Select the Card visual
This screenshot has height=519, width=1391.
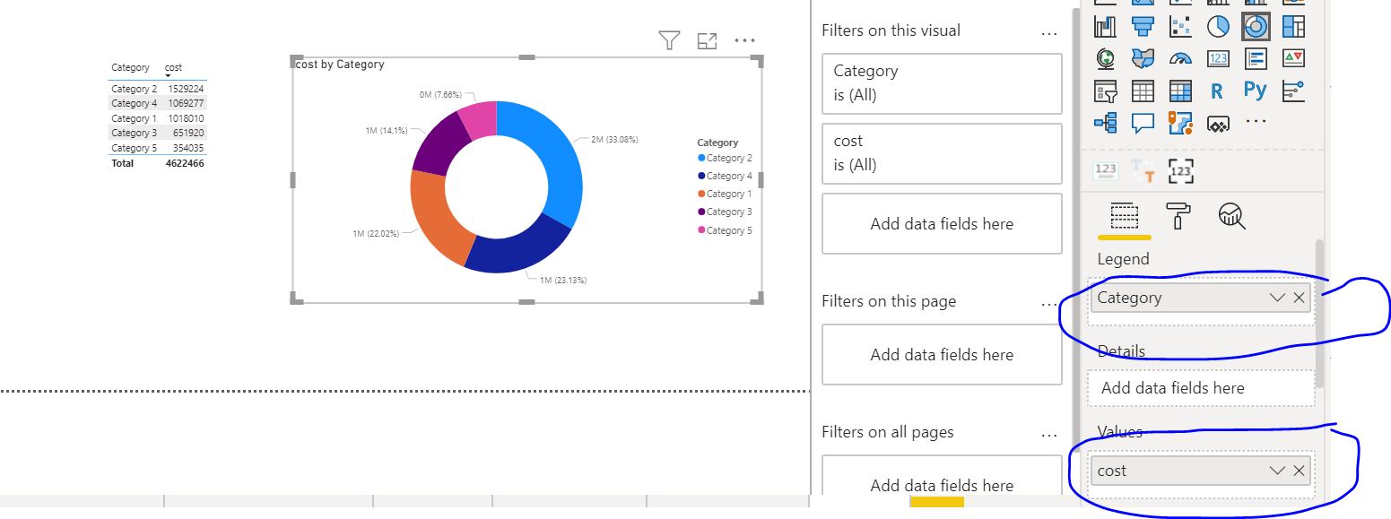pyautogui.click(x=1218, y=58)
